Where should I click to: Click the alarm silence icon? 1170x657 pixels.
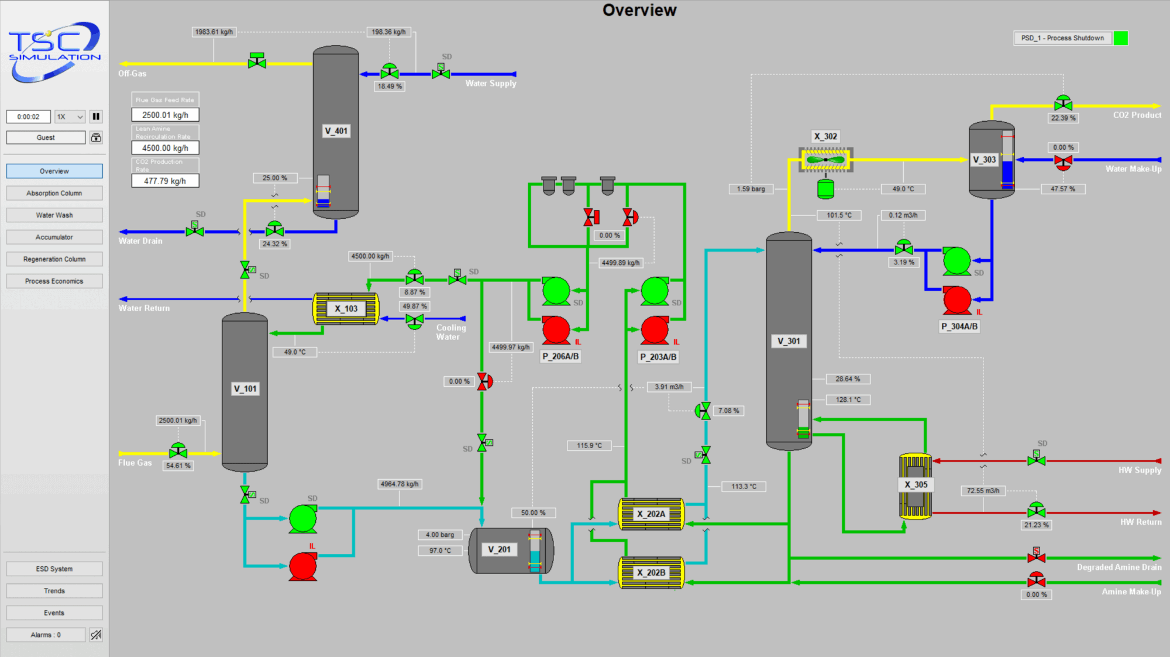click(97, 635)
